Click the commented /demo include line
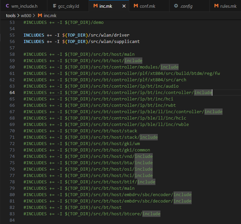This screenshot has height=224, width=241. 63,23
